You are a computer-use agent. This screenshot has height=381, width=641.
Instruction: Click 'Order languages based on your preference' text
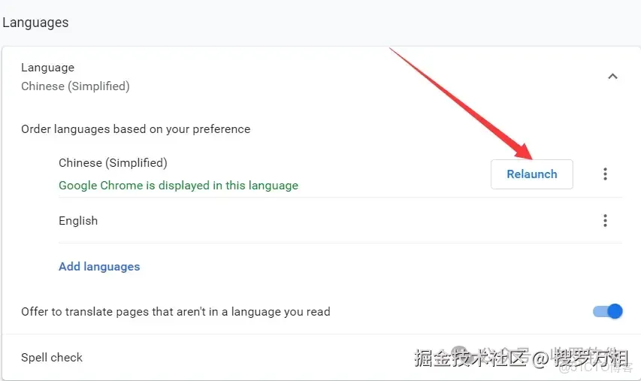point(136,129)
